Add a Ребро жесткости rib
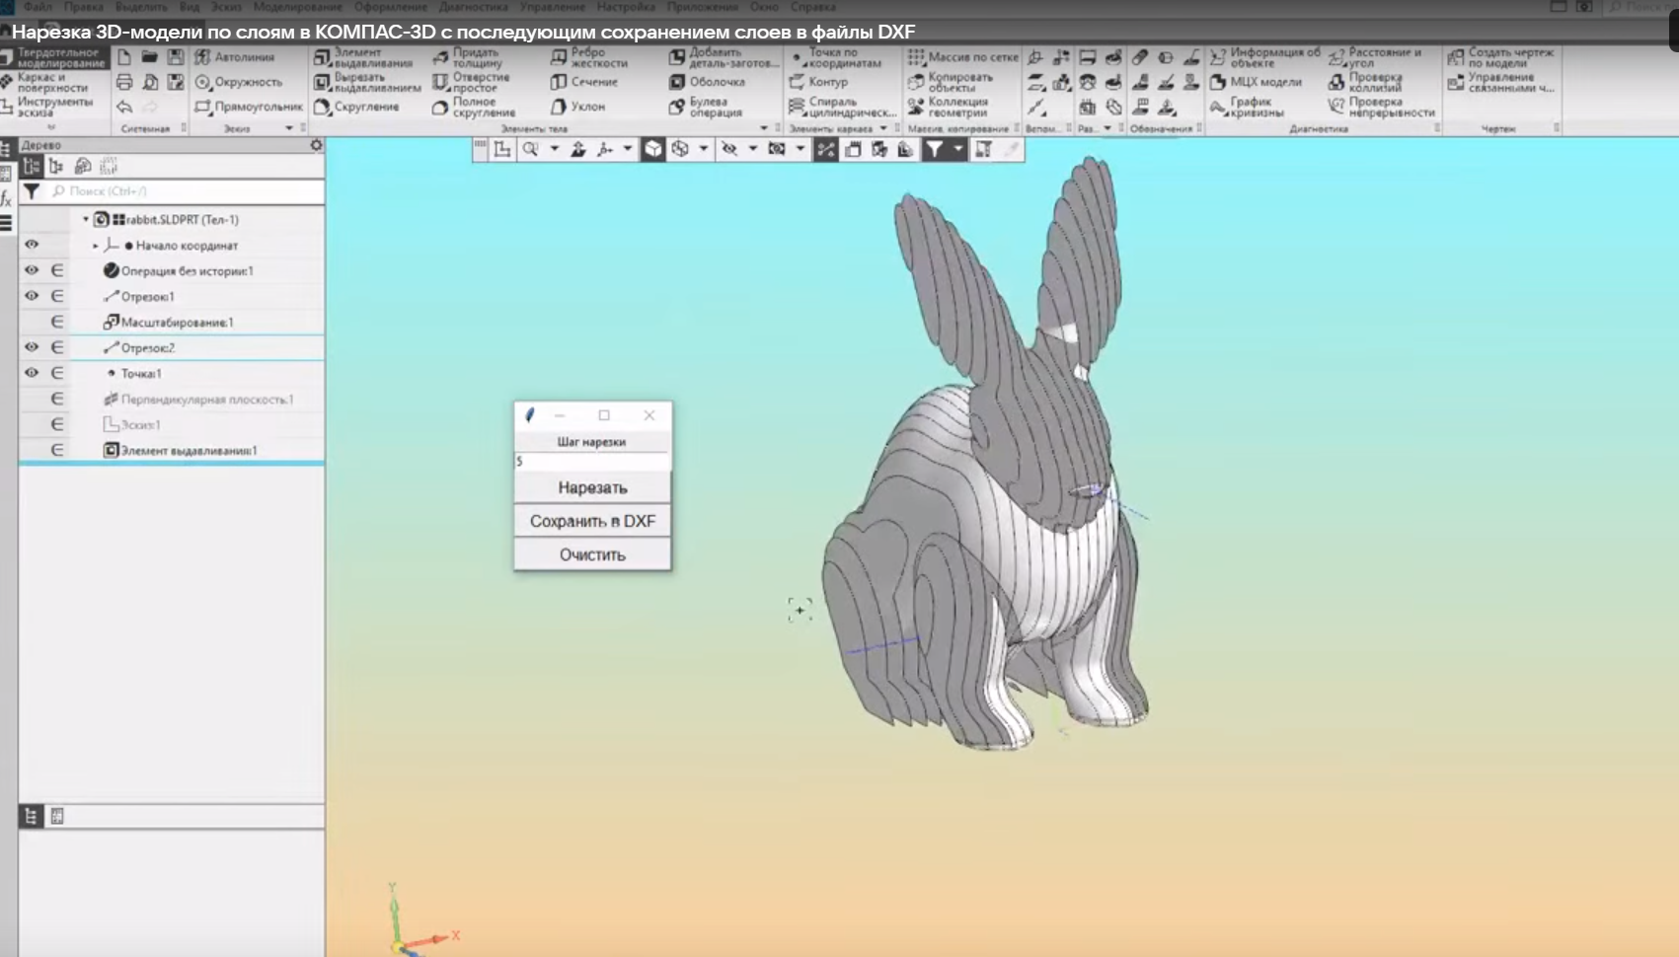The height and width of the screenshot is (957, 1679). click(x=589, y=58)
